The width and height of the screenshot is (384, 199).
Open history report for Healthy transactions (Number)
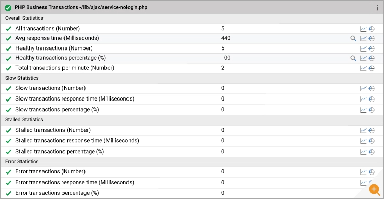point(372,48)
